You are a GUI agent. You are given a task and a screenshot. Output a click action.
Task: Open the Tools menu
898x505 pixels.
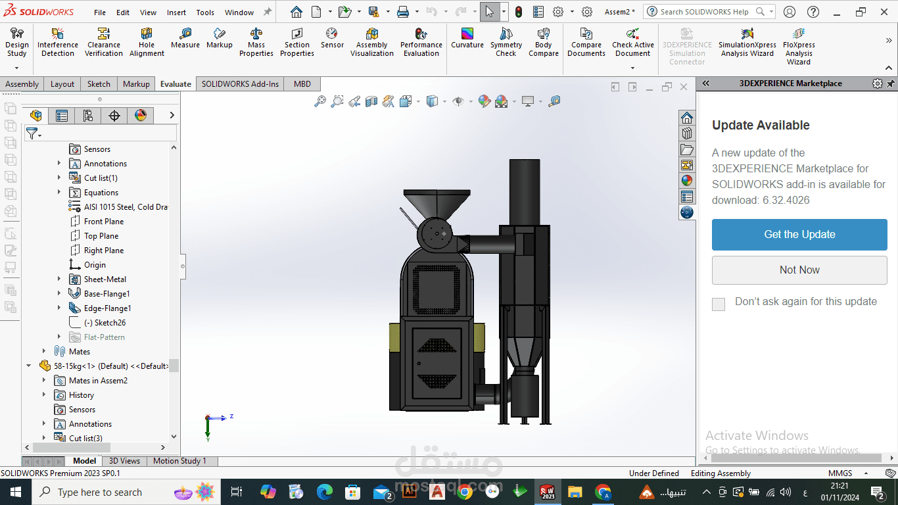(205, 12)
